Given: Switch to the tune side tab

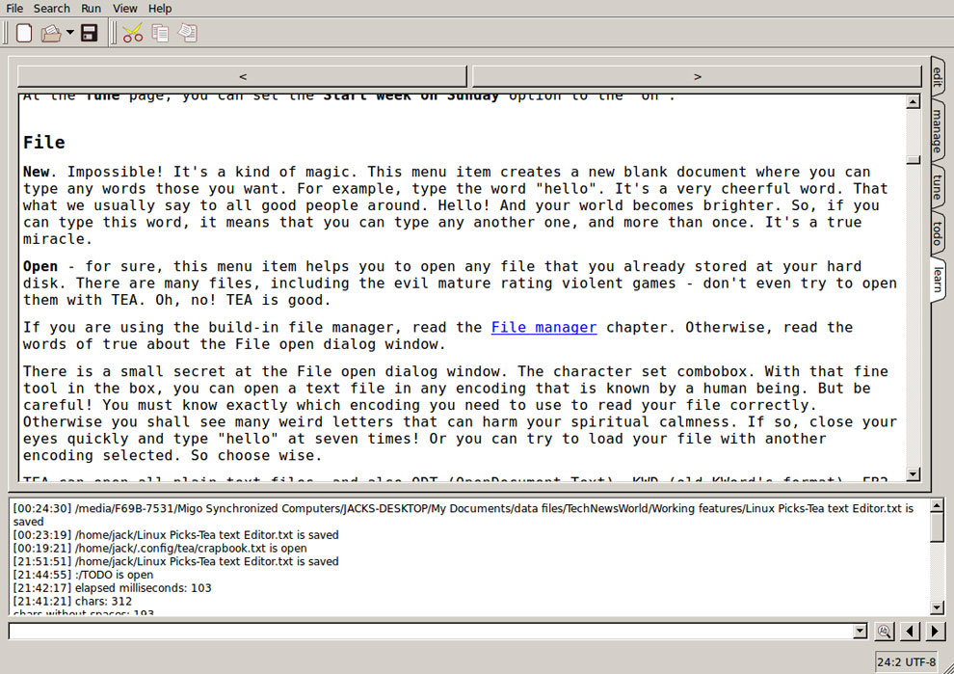Looking at the screenshot, I should pyautogui.click(x=938, y=187).
